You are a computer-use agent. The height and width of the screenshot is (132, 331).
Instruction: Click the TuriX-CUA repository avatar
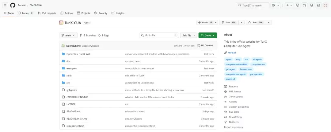pos(61,23)
